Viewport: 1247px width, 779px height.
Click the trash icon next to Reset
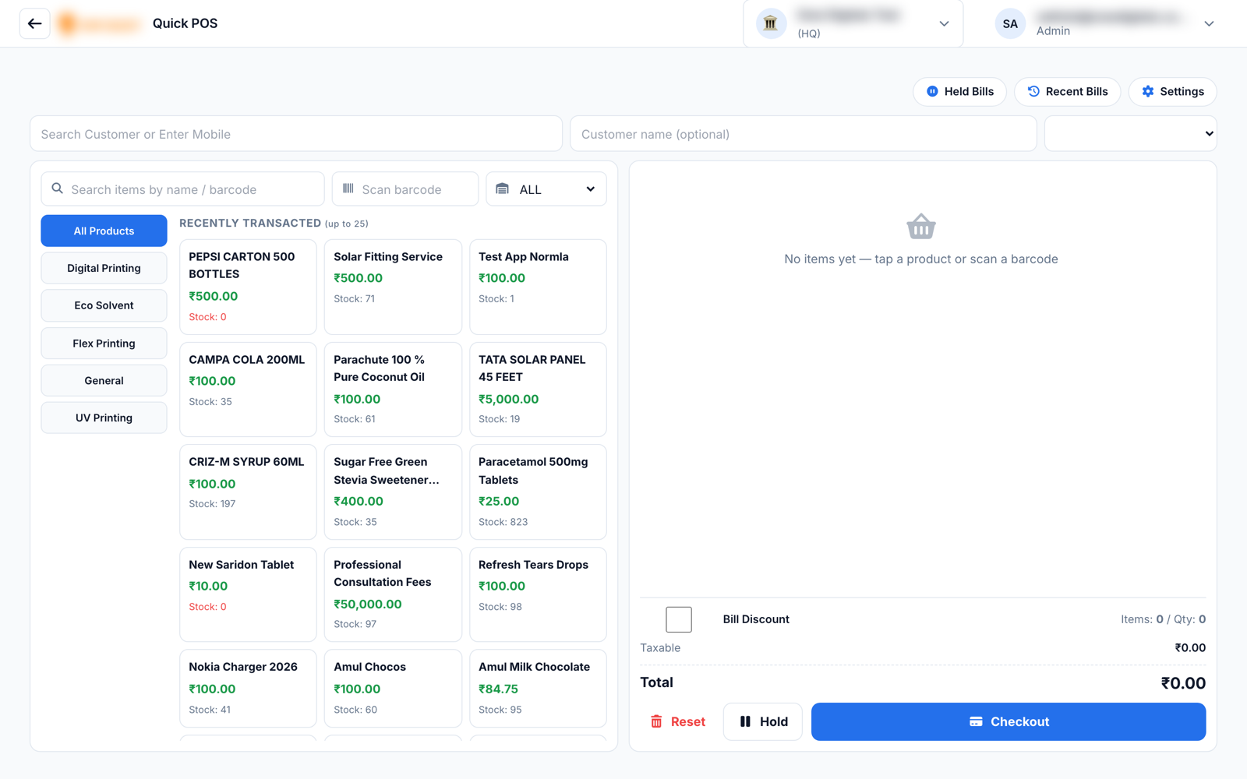[x=656, y=722]
